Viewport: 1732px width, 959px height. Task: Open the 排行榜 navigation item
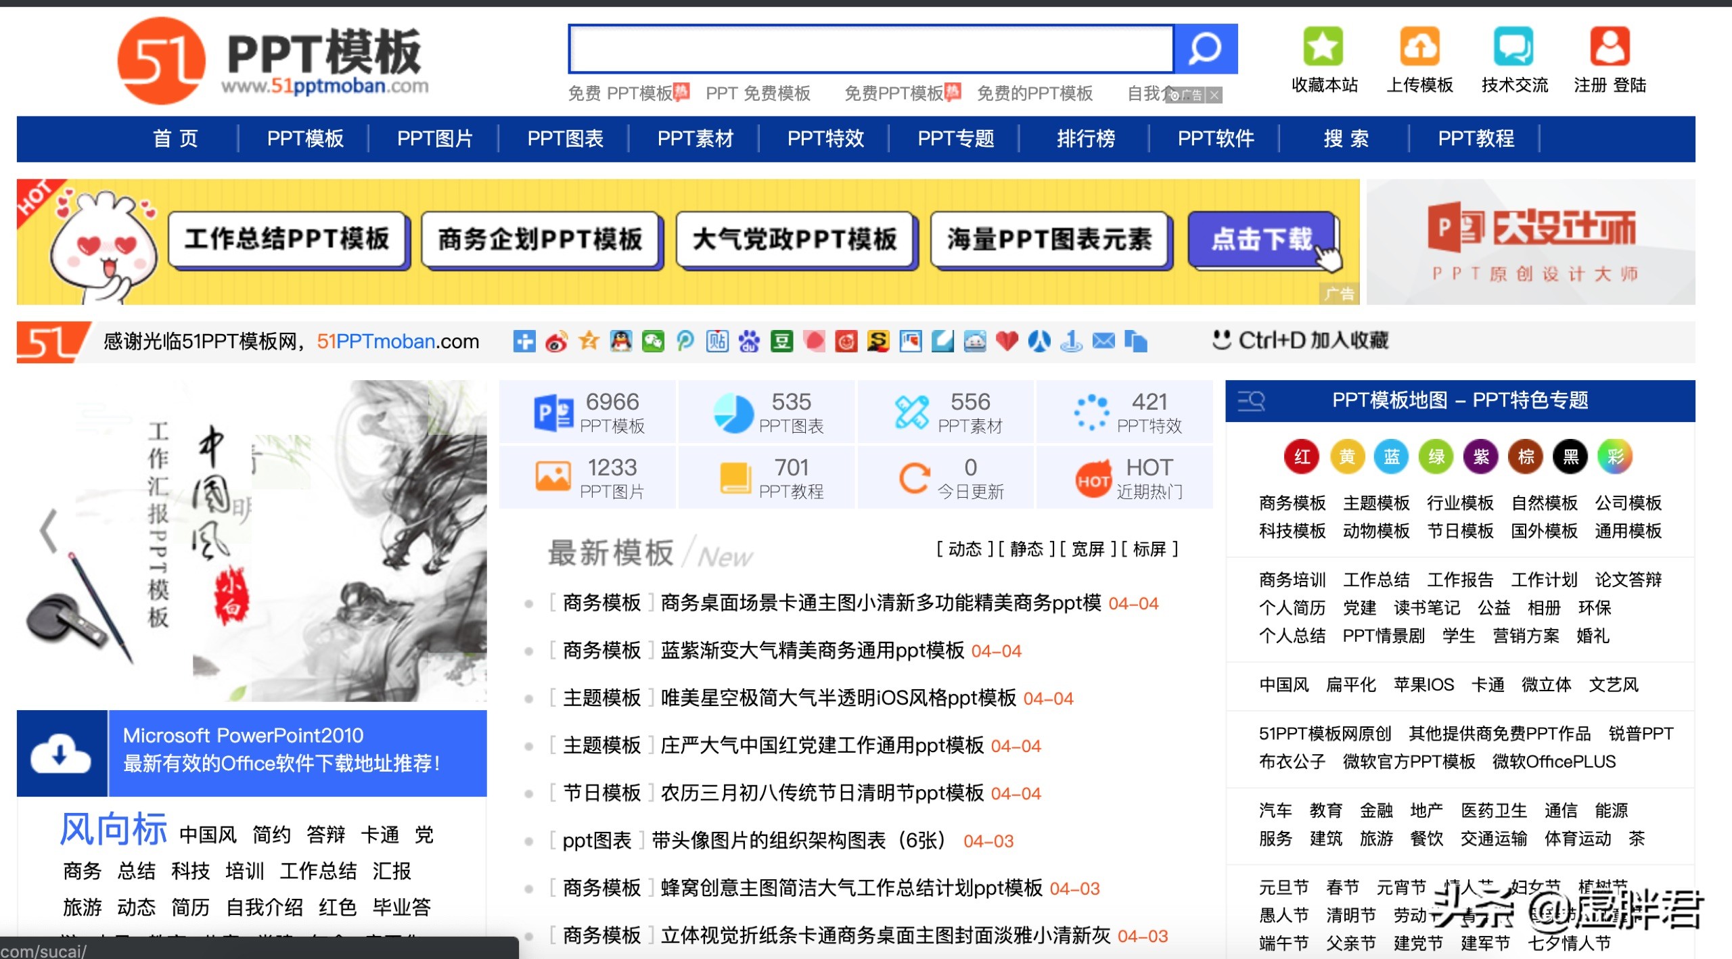click(1085, 139)
